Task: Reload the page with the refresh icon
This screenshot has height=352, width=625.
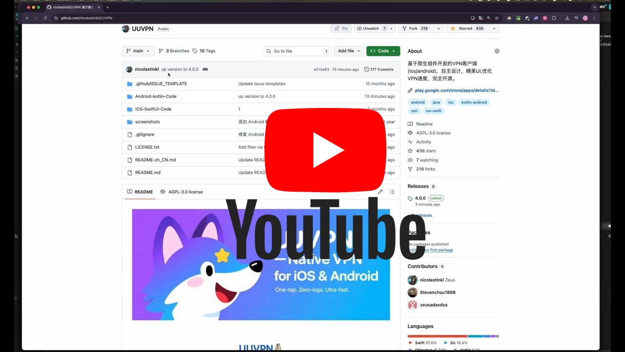Action: 45,18
